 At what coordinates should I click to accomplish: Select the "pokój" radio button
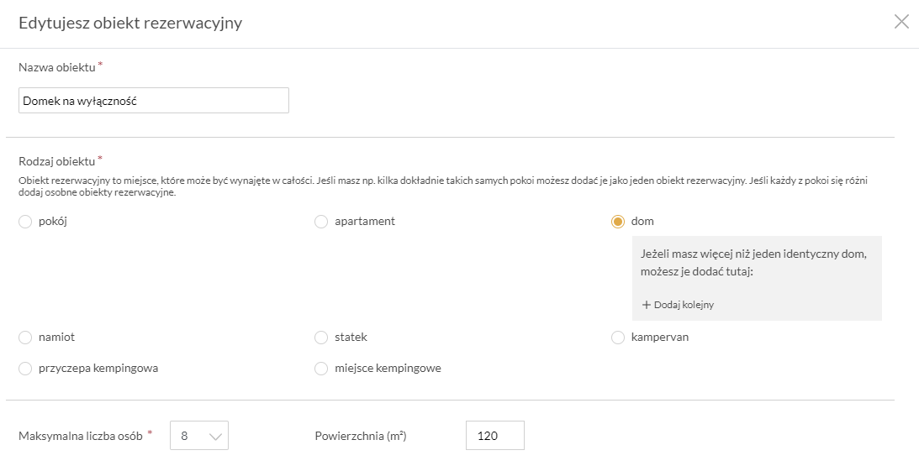click(x=25, y=222)
